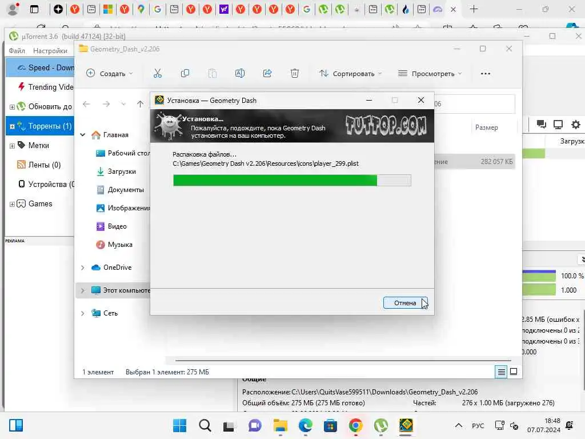The width and height of the screenshot is (585, 439).
Task: Expand the Сеть tree node
Action: point(83,313)
